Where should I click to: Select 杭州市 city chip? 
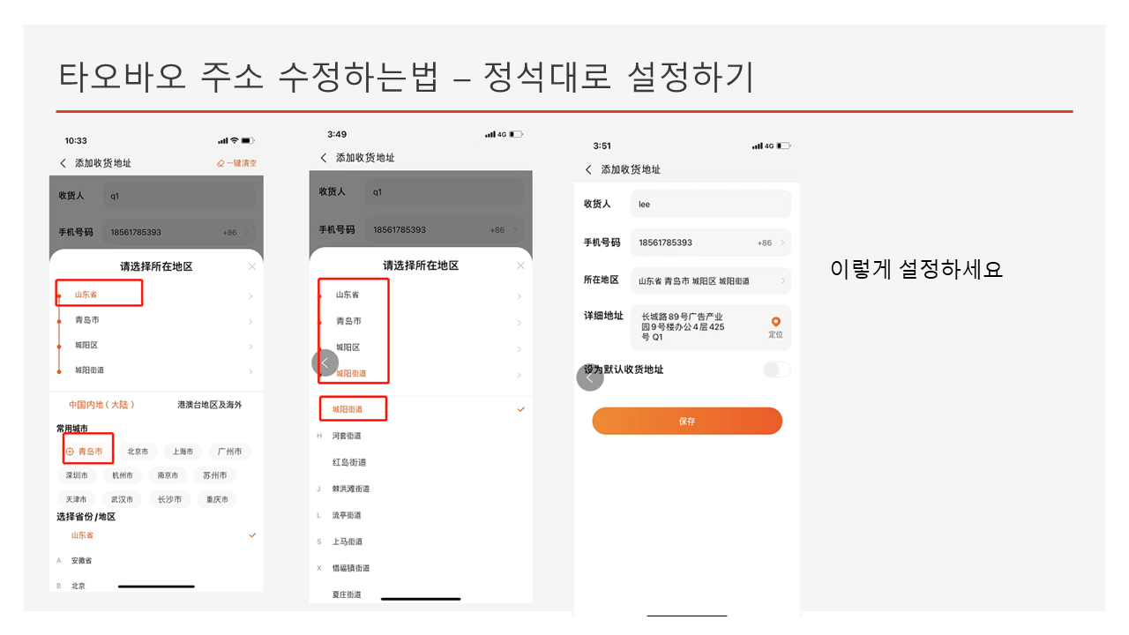[x=123, y=475]
